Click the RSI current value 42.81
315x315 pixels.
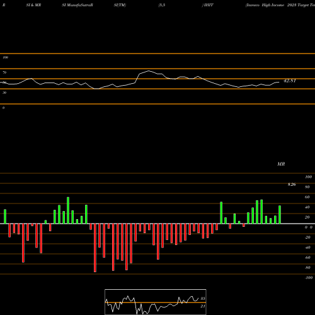pyautogui.click(x=290, y=81)
